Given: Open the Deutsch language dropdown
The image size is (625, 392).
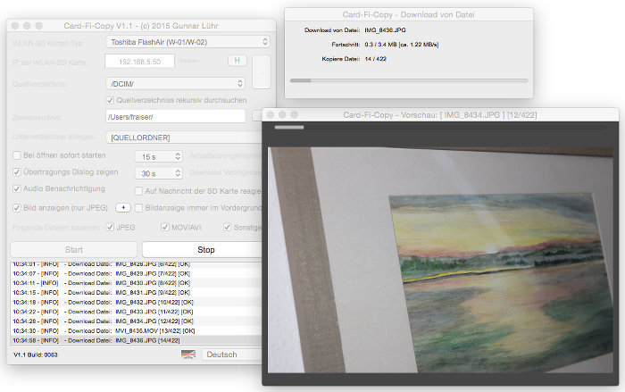Looking at the screenshot, I should point(231,354).
